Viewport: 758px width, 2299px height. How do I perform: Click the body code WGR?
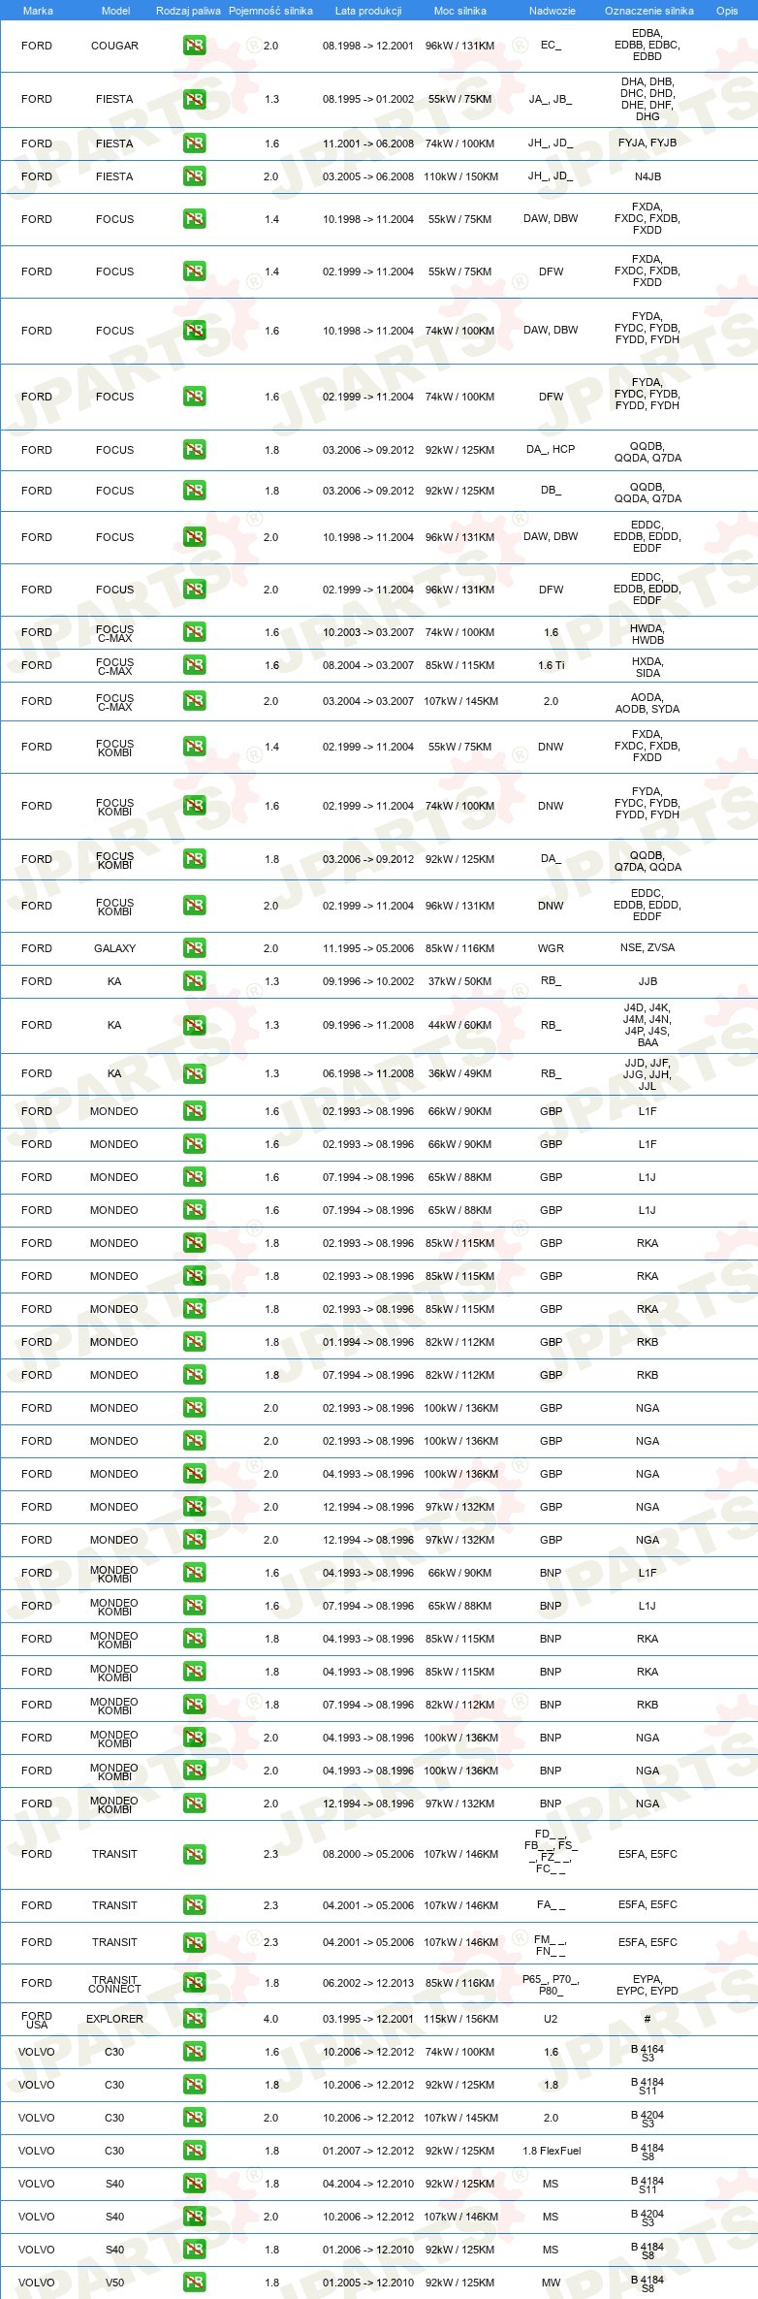coord(551,948)
